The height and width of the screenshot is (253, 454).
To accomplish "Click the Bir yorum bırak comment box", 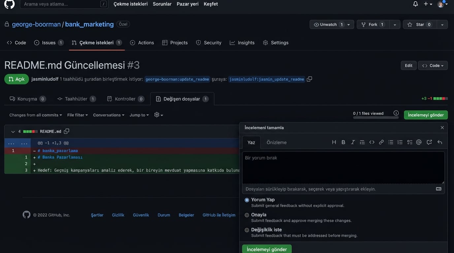I will [x=343, y=167].
